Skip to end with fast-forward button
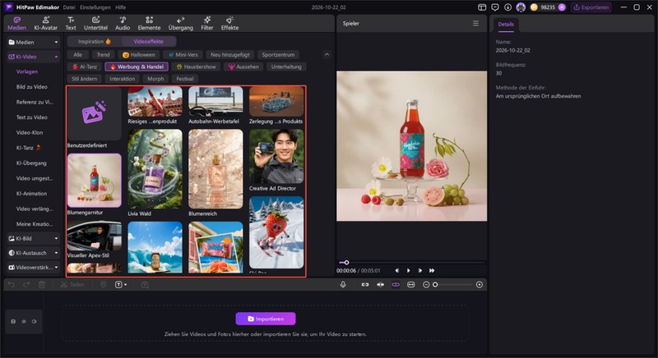 point(432,270)
